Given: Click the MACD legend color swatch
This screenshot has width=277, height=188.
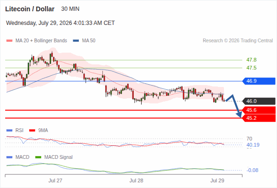Looking at the screenshot, I should tap(9, 157).
